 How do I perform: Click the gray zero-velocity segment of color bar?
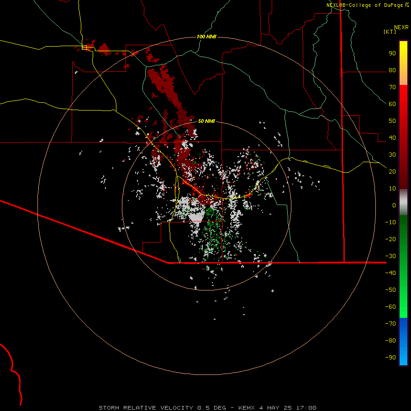point(403,202)
